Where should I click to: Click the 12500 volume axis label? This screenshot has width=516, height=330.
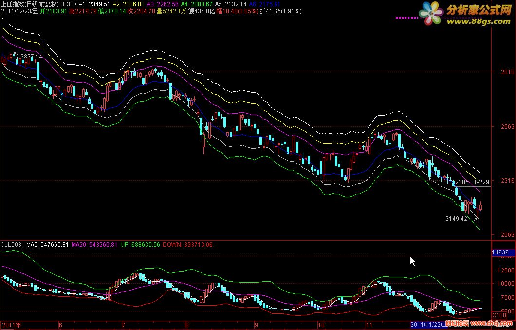click(506, 271)
